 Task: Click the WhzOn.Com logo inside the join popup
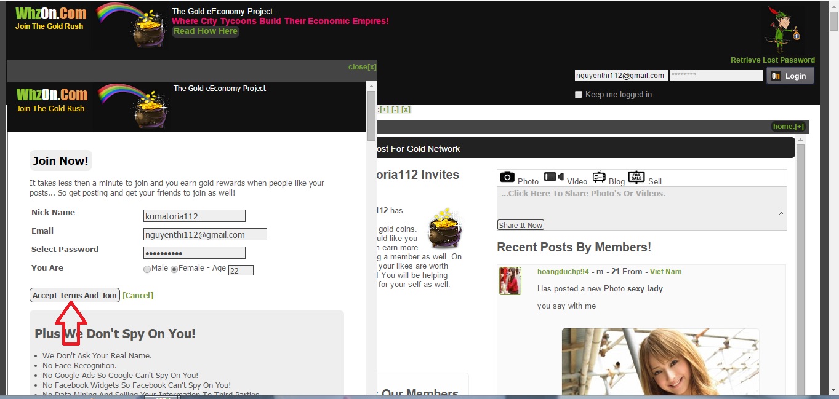click(52, 95)
